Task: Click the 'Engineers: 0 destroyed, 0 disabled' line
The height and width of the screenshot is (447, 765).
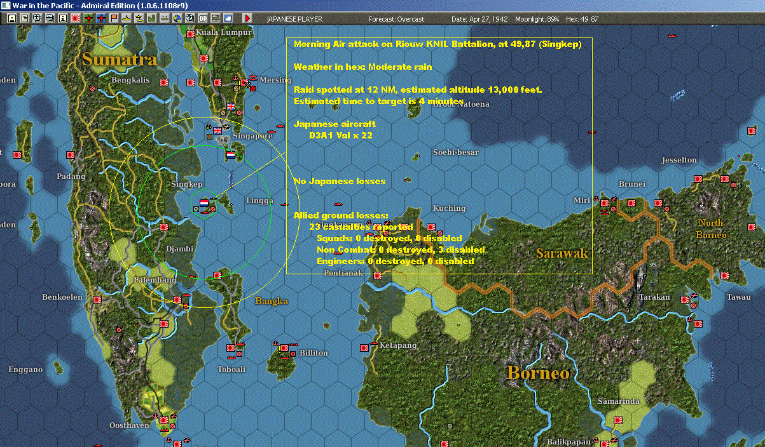Action: coord(395,261)
